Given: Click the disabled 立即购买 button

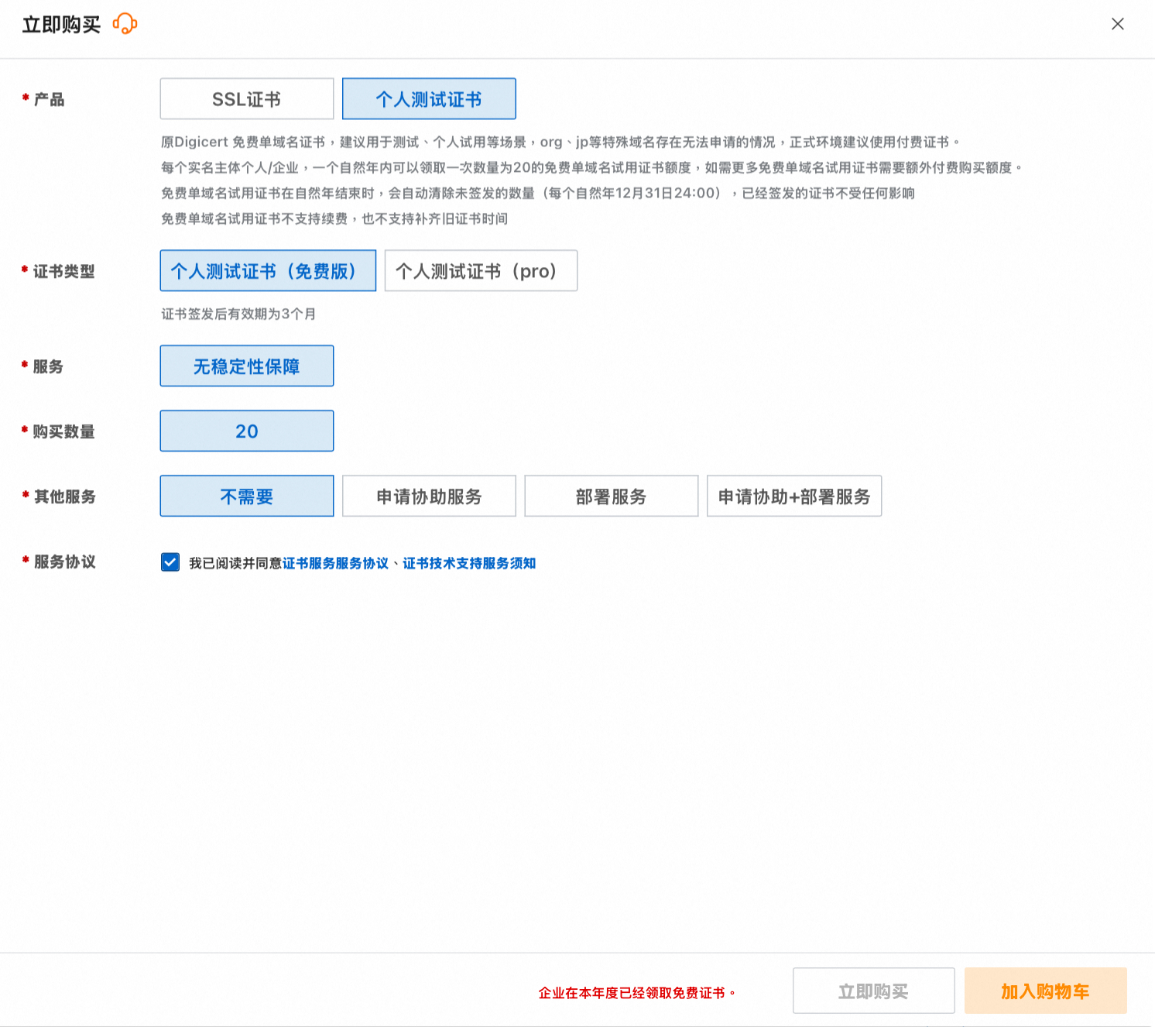Looking at the screenshot, I should coord(873,991).
